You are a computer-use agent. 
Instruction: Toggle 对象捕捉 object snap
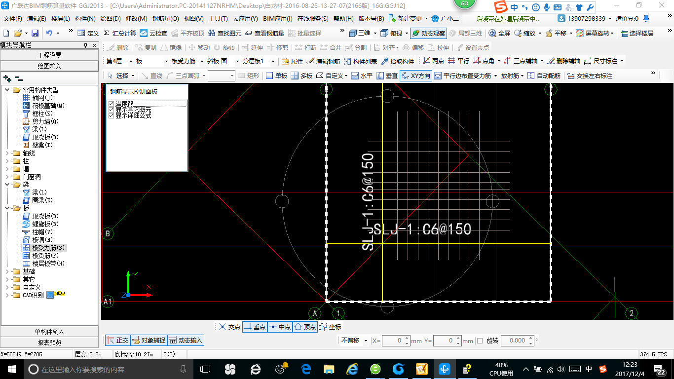pyautogui.click(x=149, y=340)
